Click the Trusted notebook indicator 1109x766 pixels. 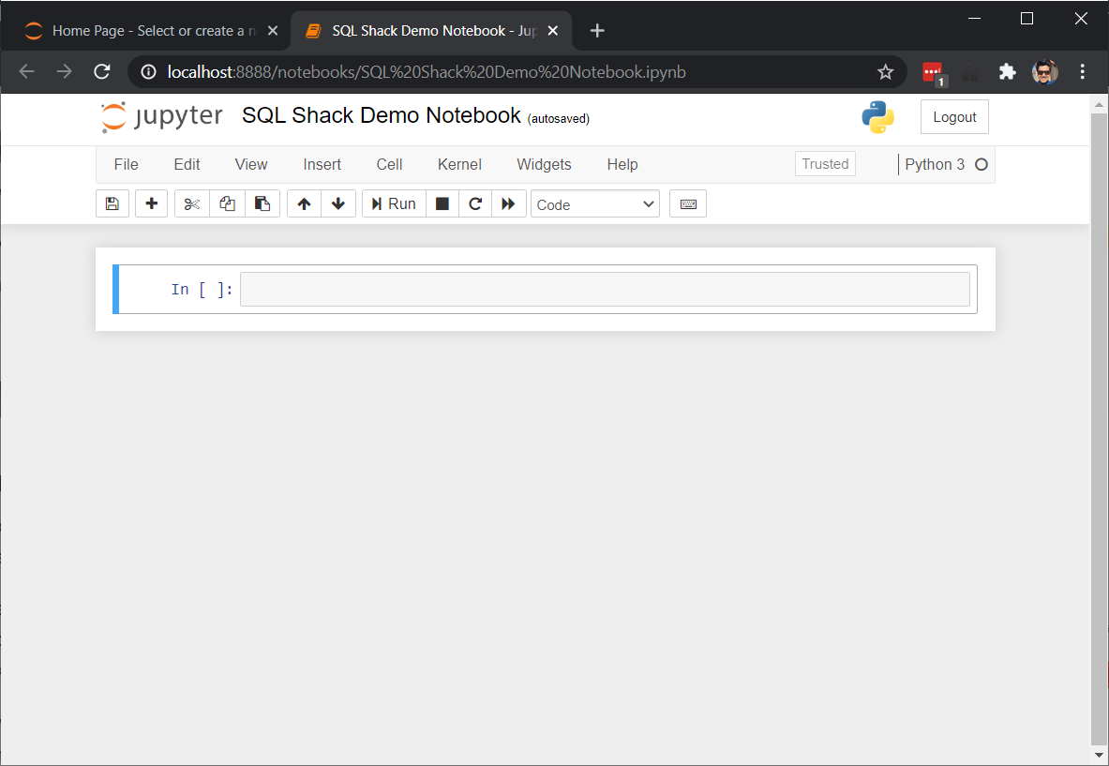[x=825, y=164]
